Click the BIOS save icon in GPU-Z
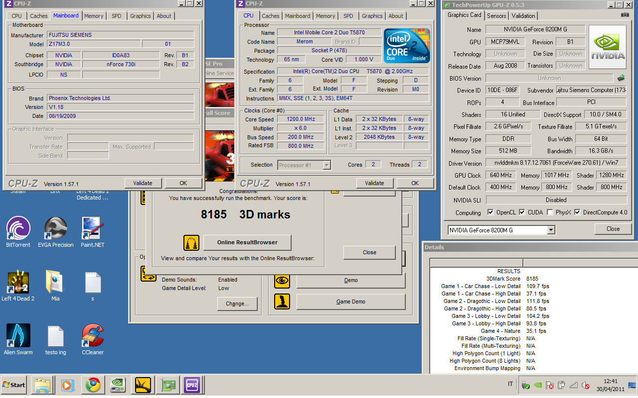The width and height of the screenshot is (638, 398). pos(621,78)
